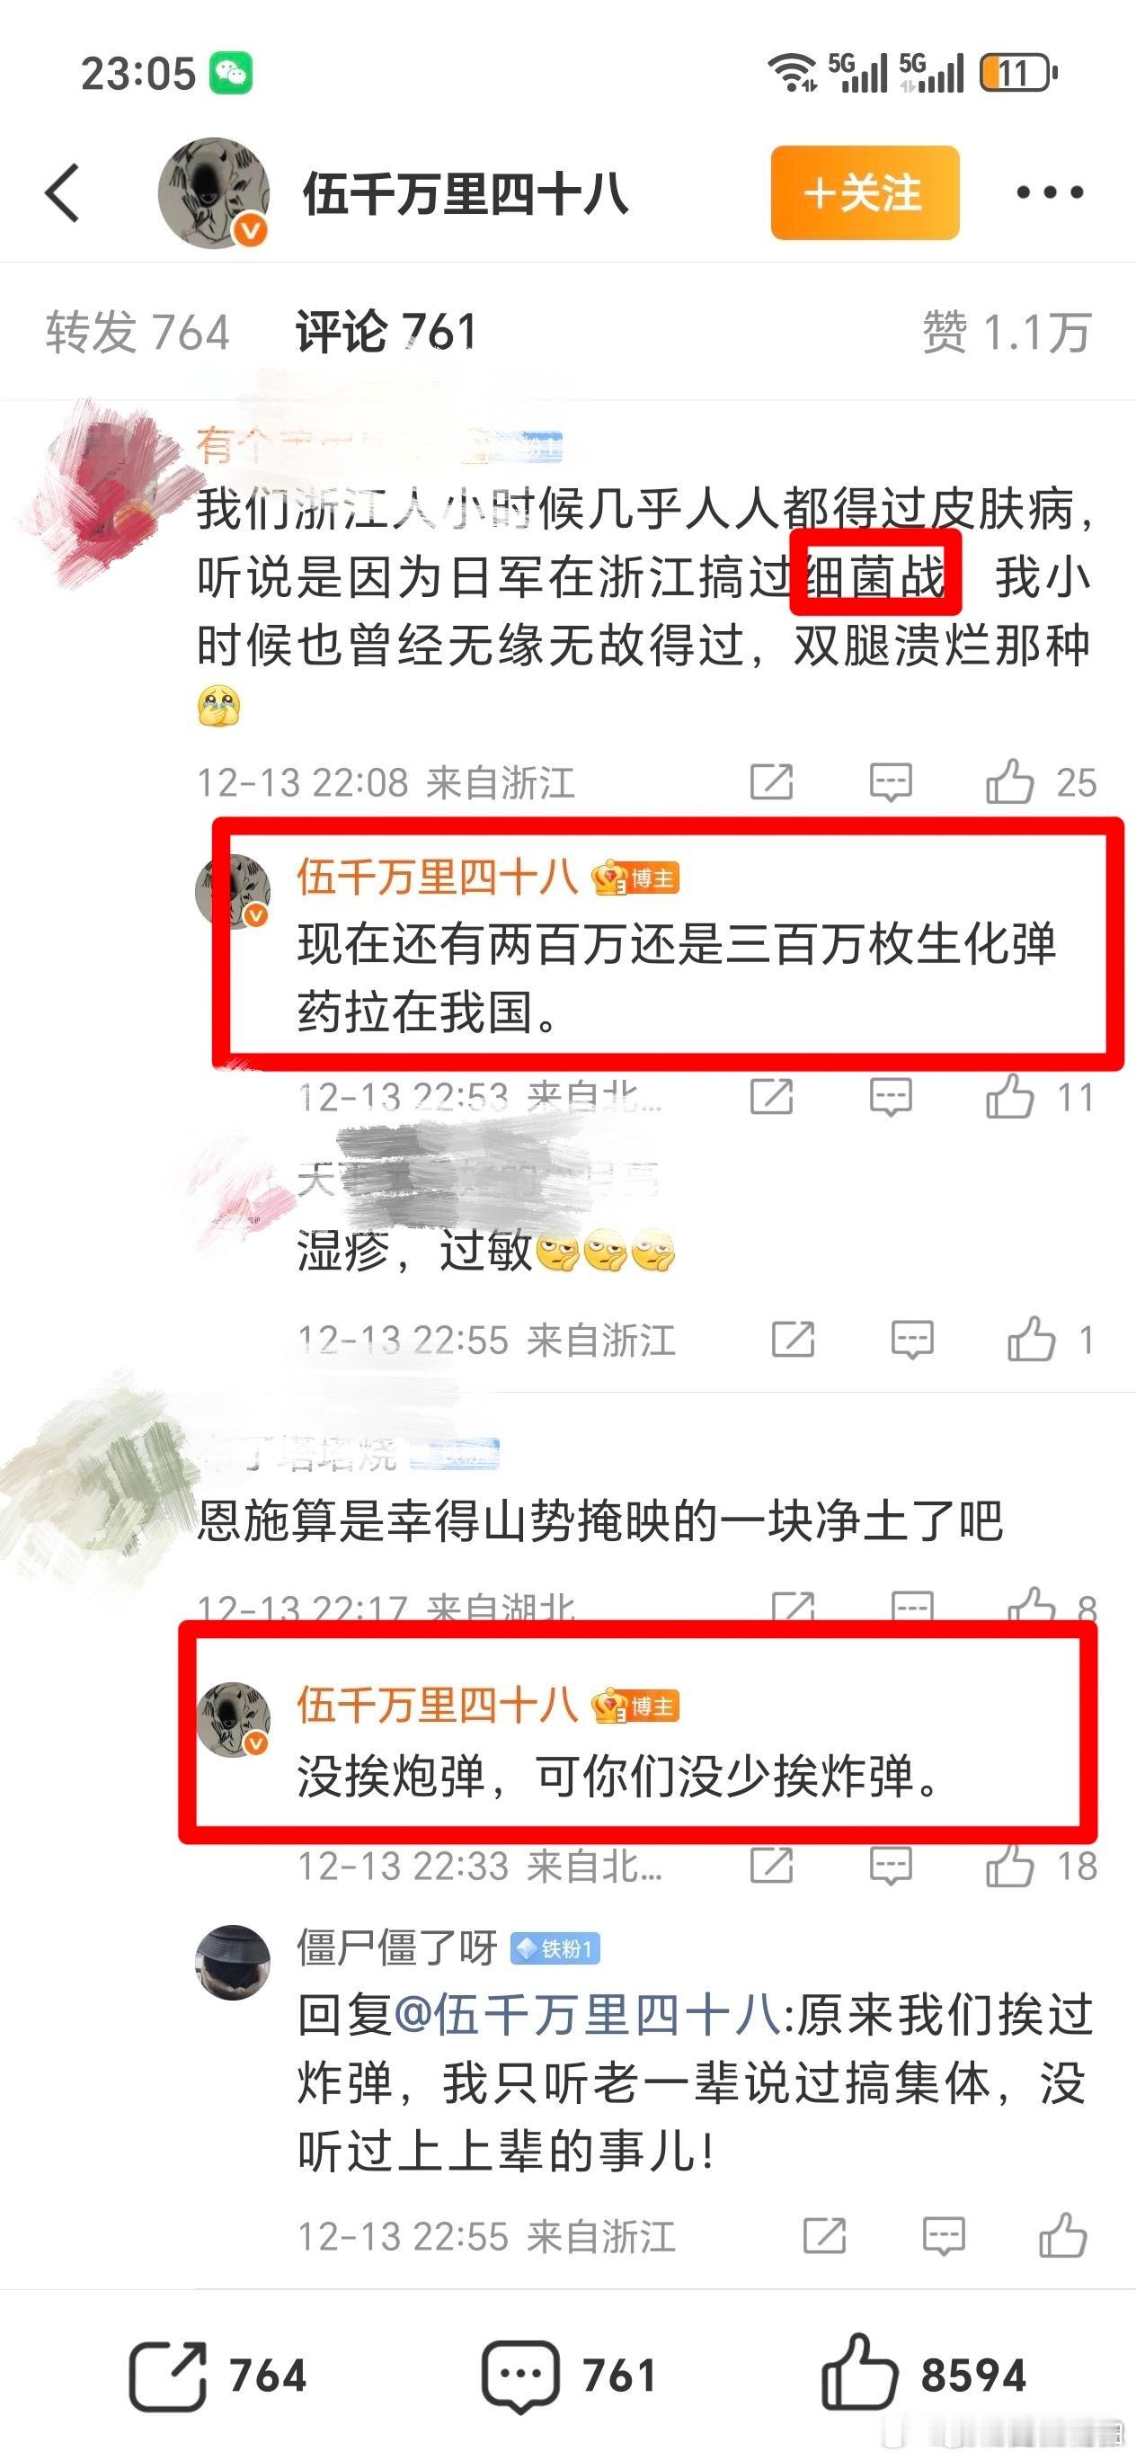1136x2460 pixels.
Task: Open 僵尸僵了呀 commenter's avatar
Action: 234,1963
